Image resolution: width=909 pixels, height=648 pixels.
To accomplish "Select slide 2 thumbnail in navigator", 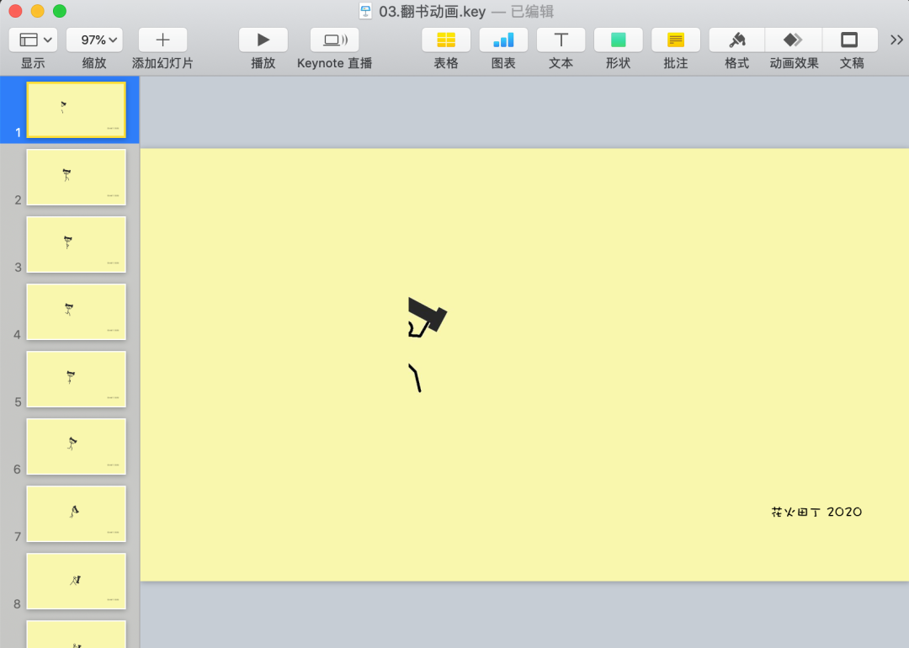I will [76, 177].
